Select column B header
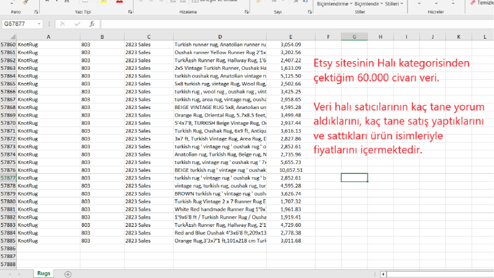The width and height of the screenshot is (494, 278). pyautogui.click(x=102, y=37)
